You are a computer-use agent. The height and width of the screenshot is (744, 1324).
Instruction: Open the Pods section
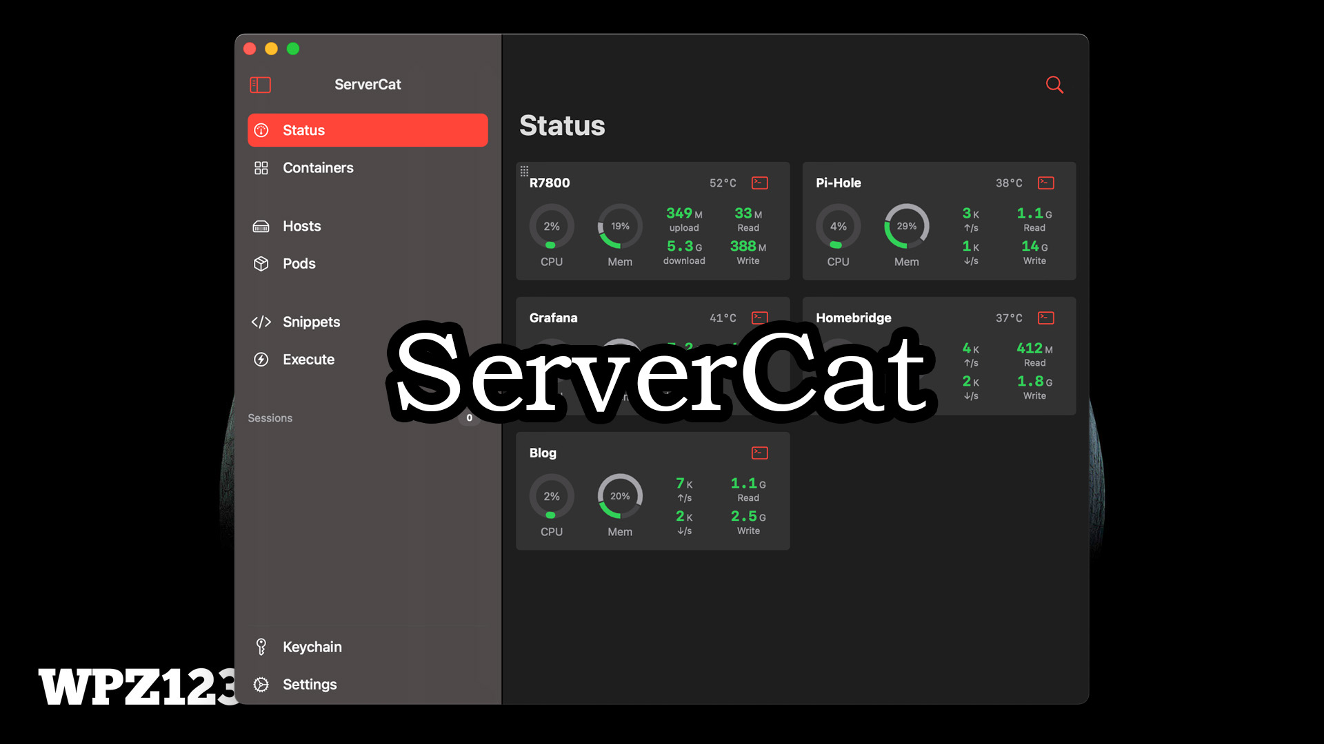coord(368,264)
